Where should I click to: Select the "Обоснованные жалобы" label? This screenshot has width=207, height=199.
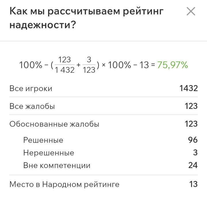click(x=54, y=124)
